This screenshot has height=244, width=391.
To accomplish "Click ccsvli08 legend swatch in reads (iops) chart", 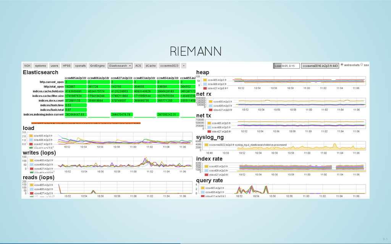I will point(31,189).
